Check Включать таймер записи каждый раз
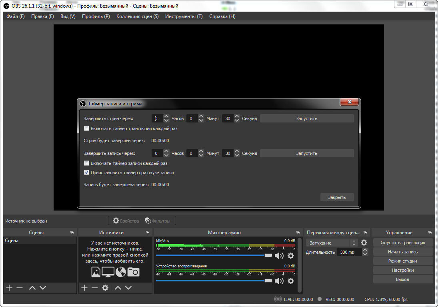This screenshot has width=438, height=307. click(86, 163)
